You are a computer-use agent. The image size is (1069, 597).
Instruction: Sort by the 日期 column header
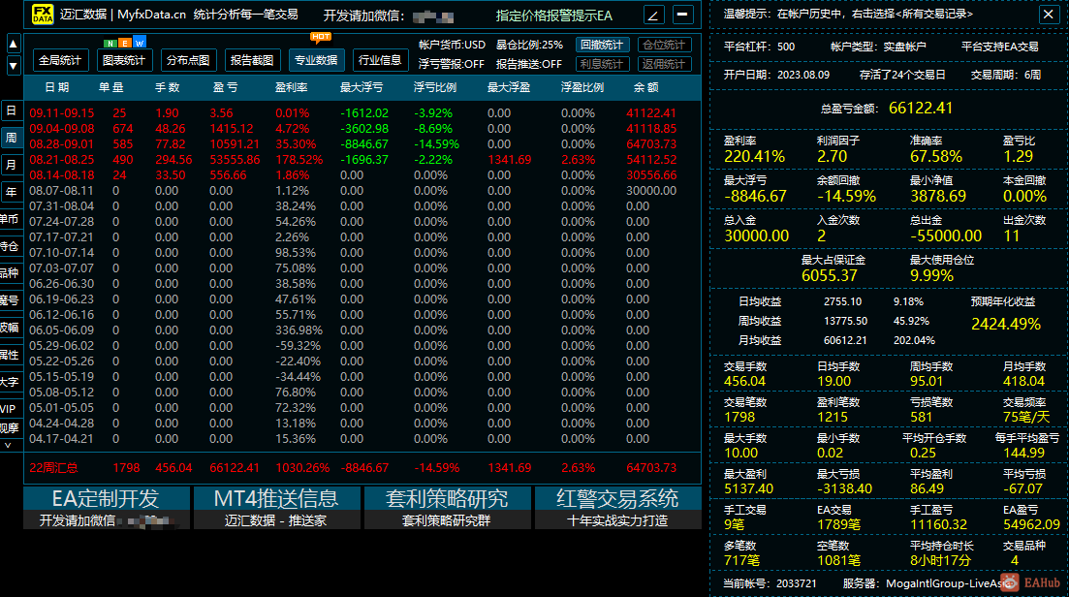[x=57, y=87]
